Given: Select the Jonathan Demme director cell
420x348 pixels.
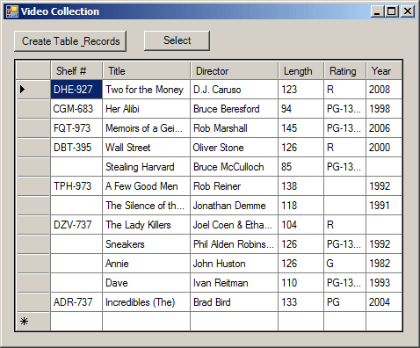Looking at the screenshot, I should [x=235, y=206].
